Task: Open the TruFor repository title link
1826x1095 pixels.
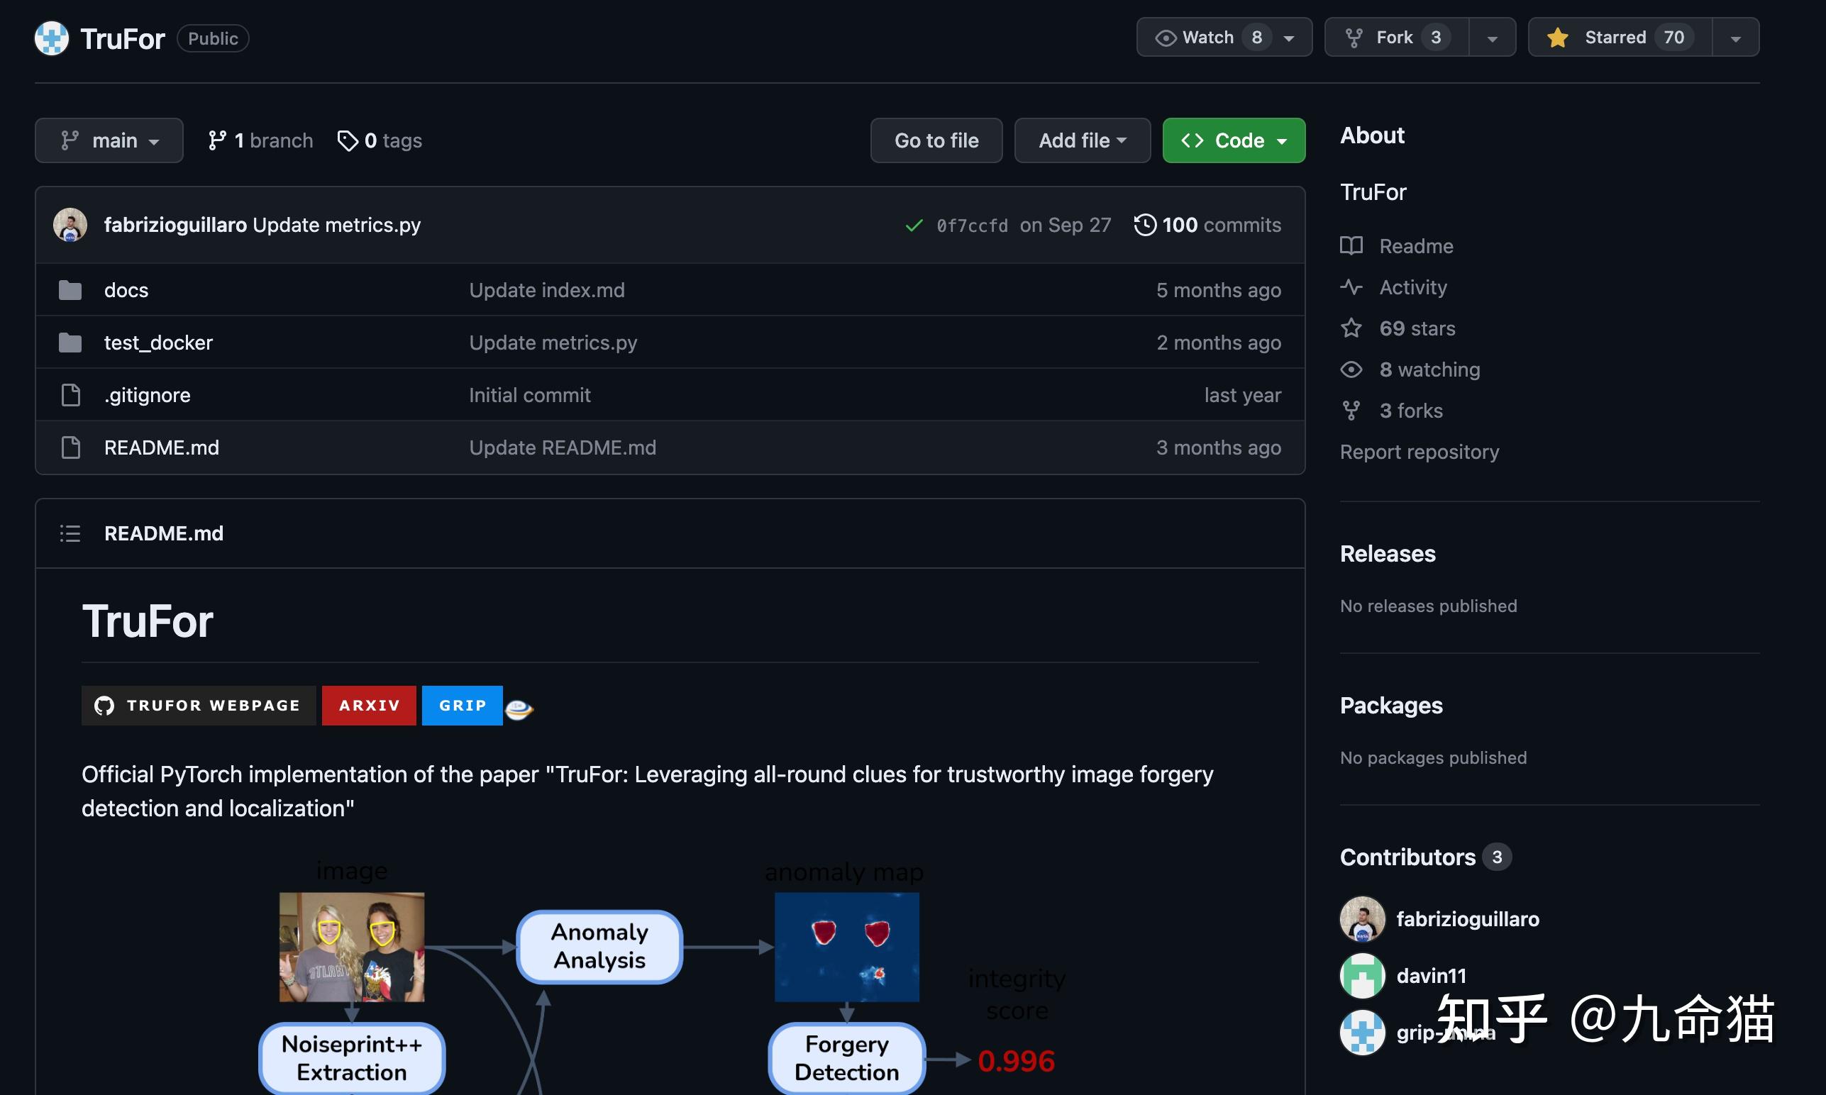Action: [x=123, y=38]
